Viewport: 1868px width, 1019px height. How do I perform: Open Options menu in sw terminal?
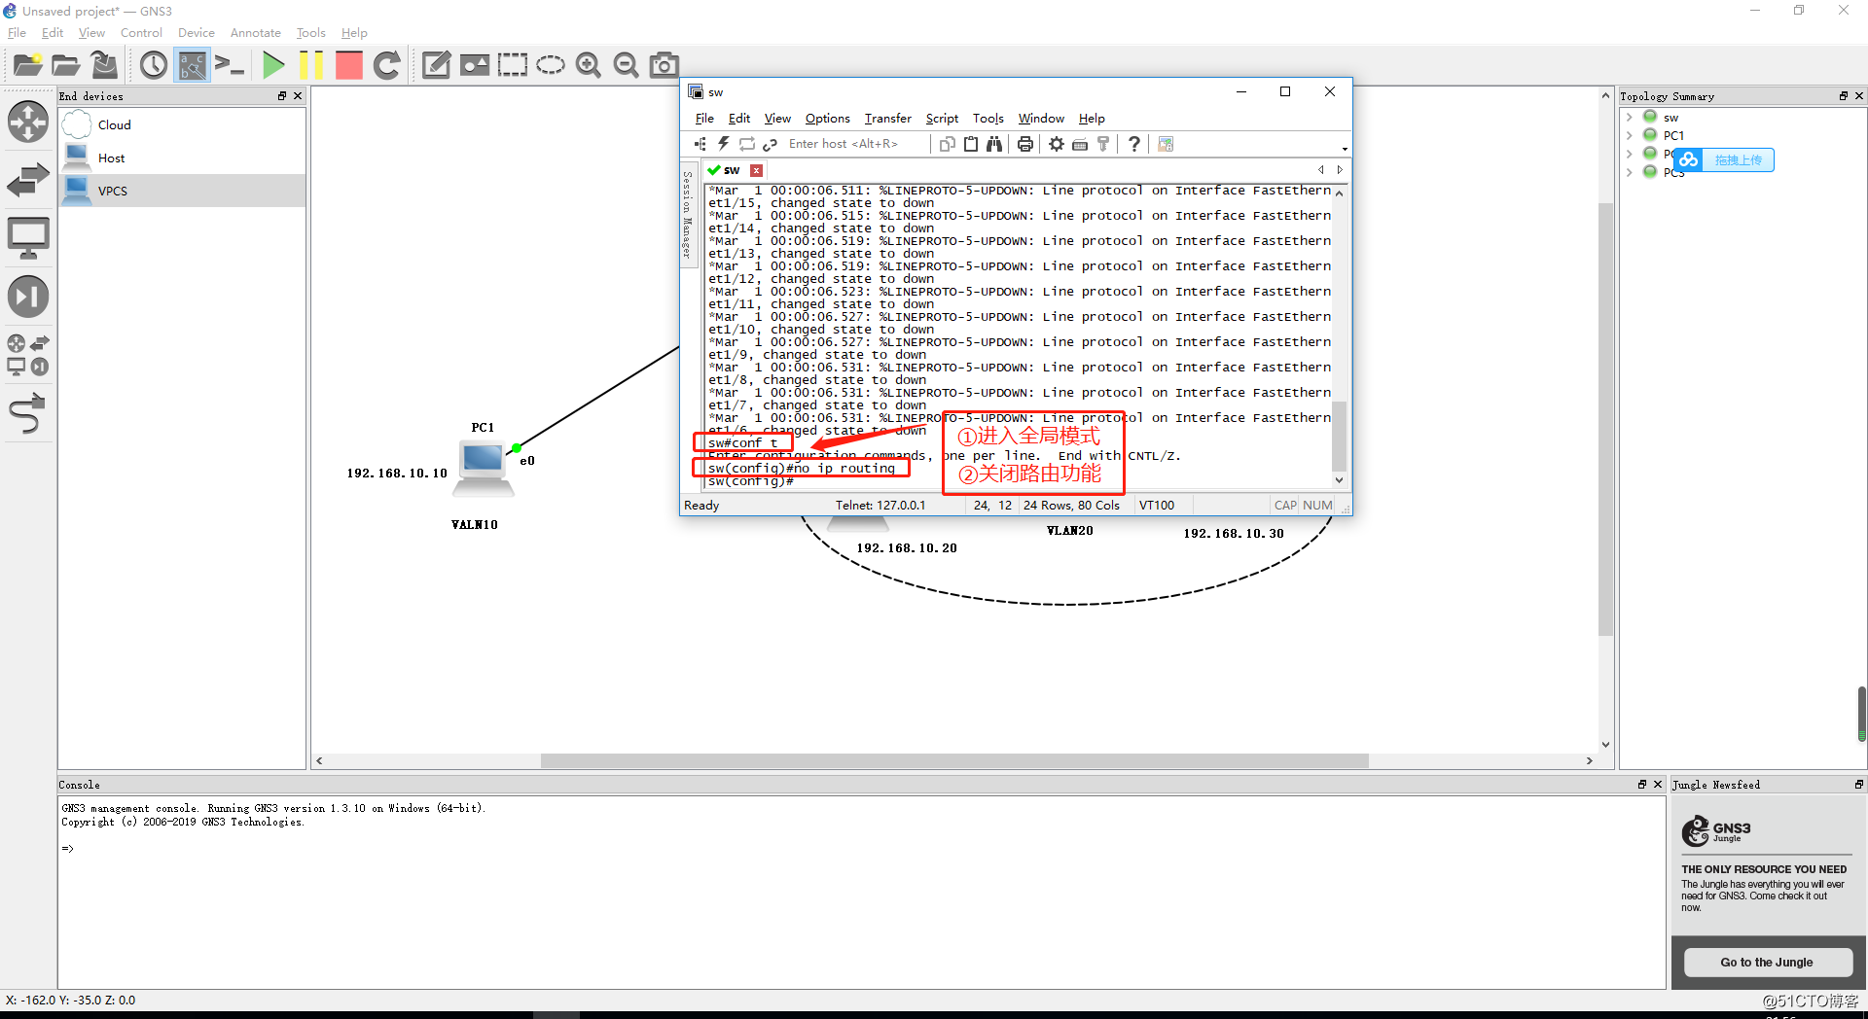(x=828, y=118)
